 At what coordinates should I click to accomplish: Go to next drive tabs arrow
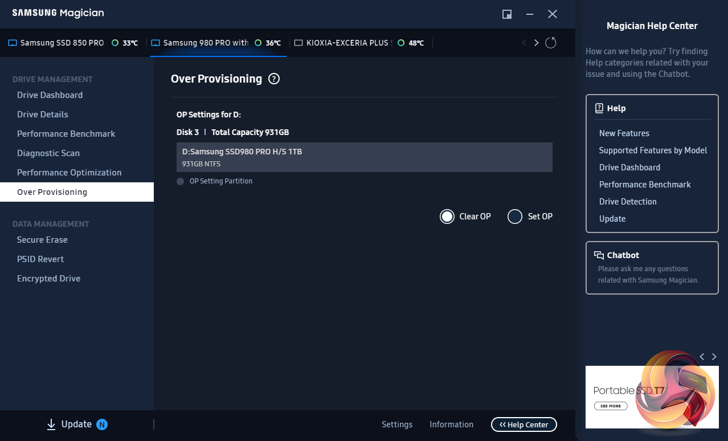(536, 43)
